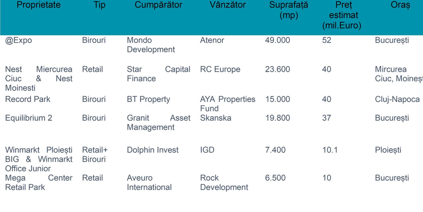423x212 pixels.
Task: Click the Rock Development seller cell
Action: click(x=224, y=182)
